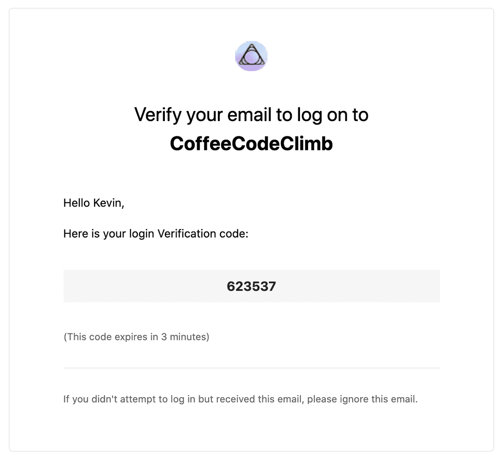The image size is (500, 456).
Task: Select the bold CoffeeCodeClimb title
Action: click(x=251, y=144)
